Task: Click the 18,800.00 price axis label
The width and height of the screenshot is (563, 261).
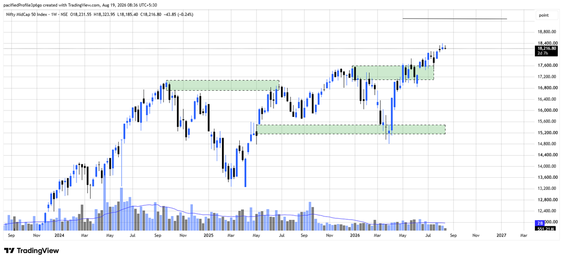Action: [x=547, y=32]
